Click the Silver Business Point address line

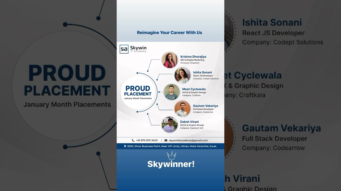point(172,146)
